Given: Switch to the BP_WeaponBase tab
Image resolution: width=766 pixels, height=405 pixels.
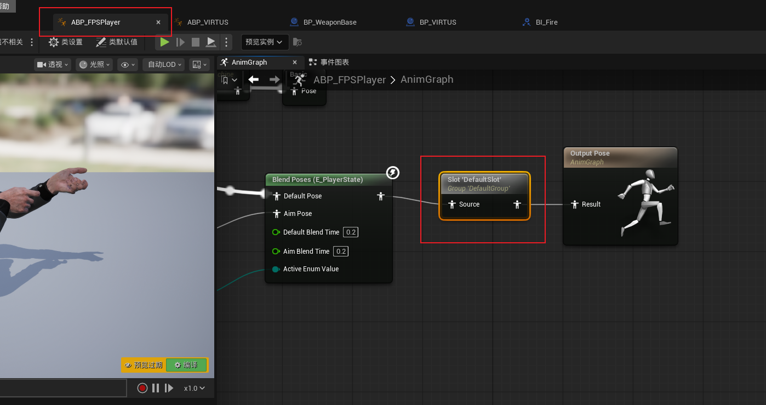Looking at the screenshot, I should pos(330,22).
